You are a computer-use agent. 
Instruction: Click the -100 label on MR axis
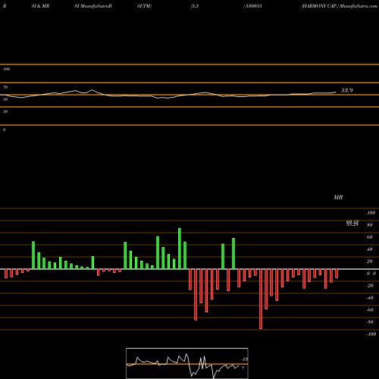pos(371,334)
